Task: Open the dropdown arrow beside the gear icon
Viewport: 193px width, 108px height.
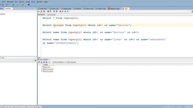Action: 33,60
